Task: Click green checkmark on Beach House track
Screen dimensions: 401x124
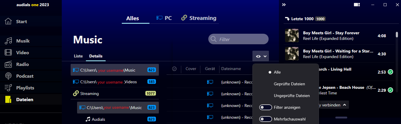Action: pos(390,90)
